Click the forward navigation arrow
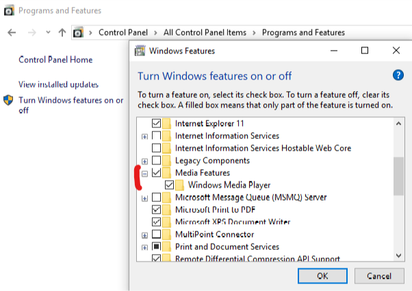The width and height of the screenshot is (412, 291). [x=32, y=33]
